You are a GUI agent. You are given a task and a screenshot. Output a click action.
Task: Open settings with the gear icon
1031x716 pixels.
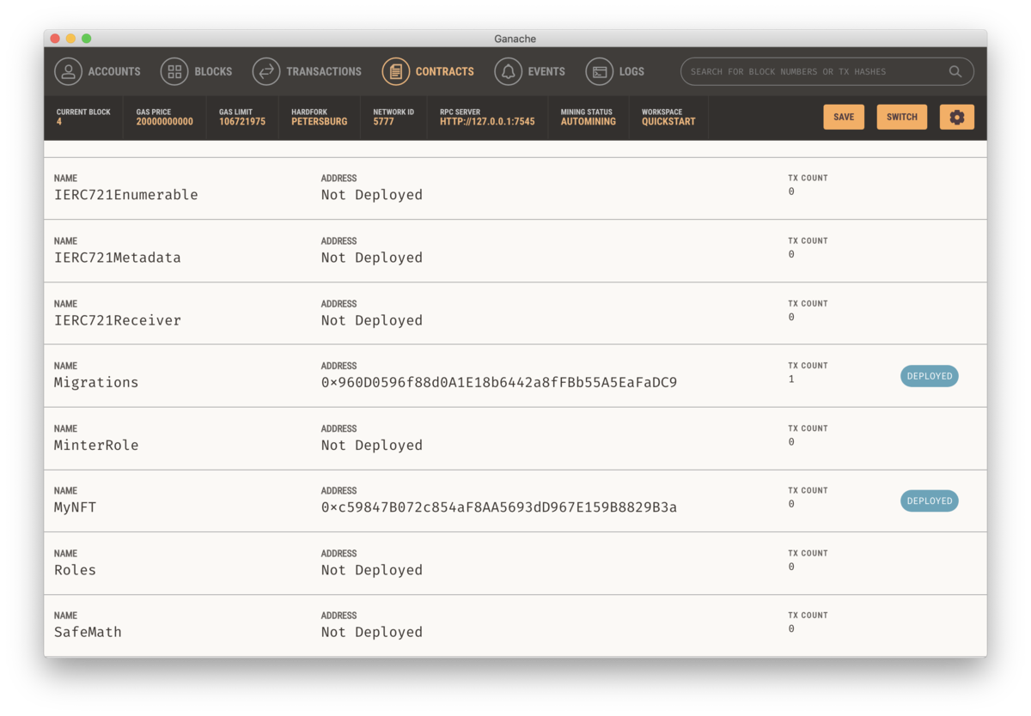click(957, 117)
